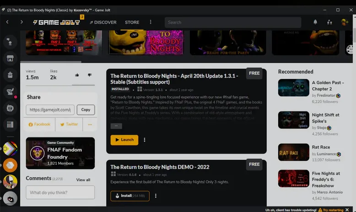Open Marco Antonio's profile
This screenshot has width=356, height=212.
pos(329,192)
